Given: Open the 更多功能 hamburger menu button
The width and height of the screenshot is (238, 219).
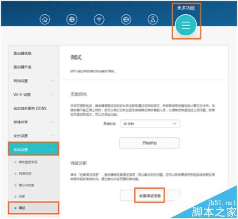Looking at the screenshot, I should click(186, 25).
